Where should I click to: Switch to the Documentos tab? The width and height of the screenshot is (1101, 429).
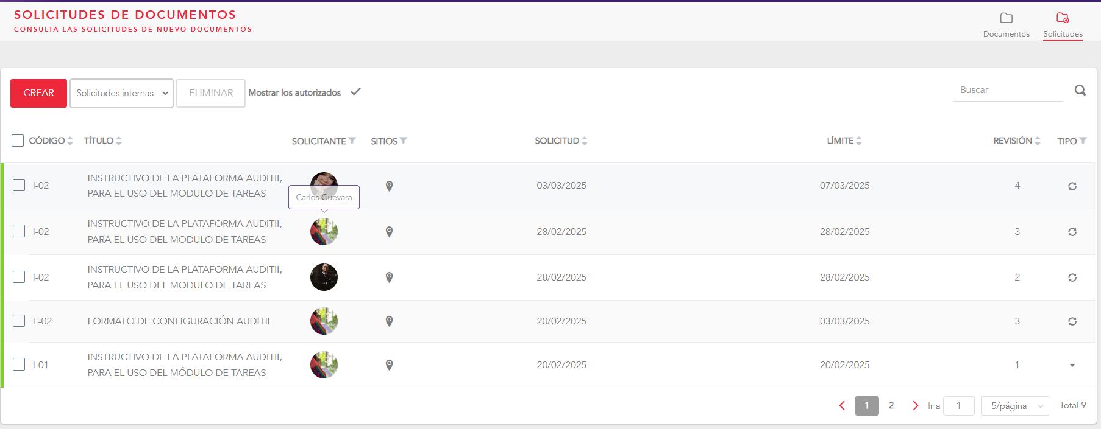pyautogui.click(x=1006, y=25)
